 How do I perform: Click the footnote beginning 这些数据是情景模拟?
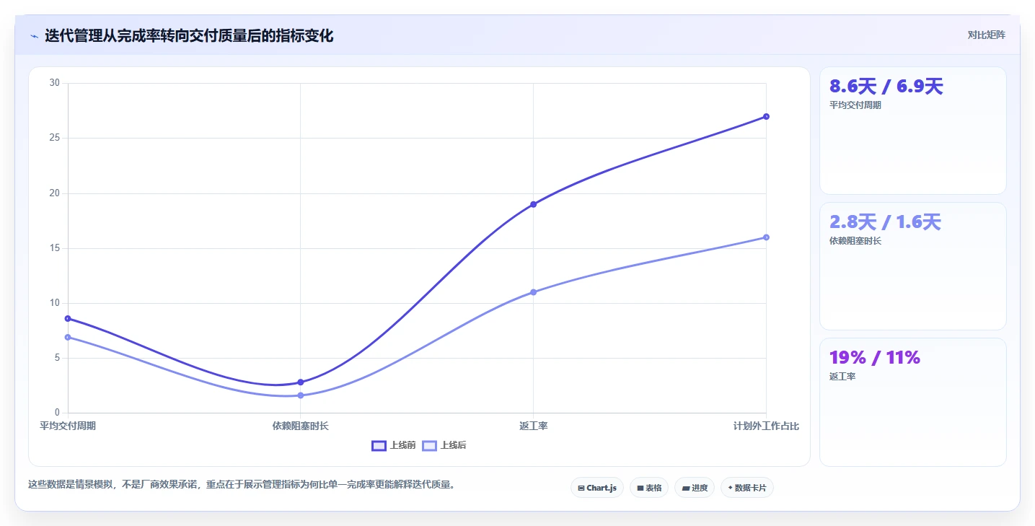click(242, 484)
